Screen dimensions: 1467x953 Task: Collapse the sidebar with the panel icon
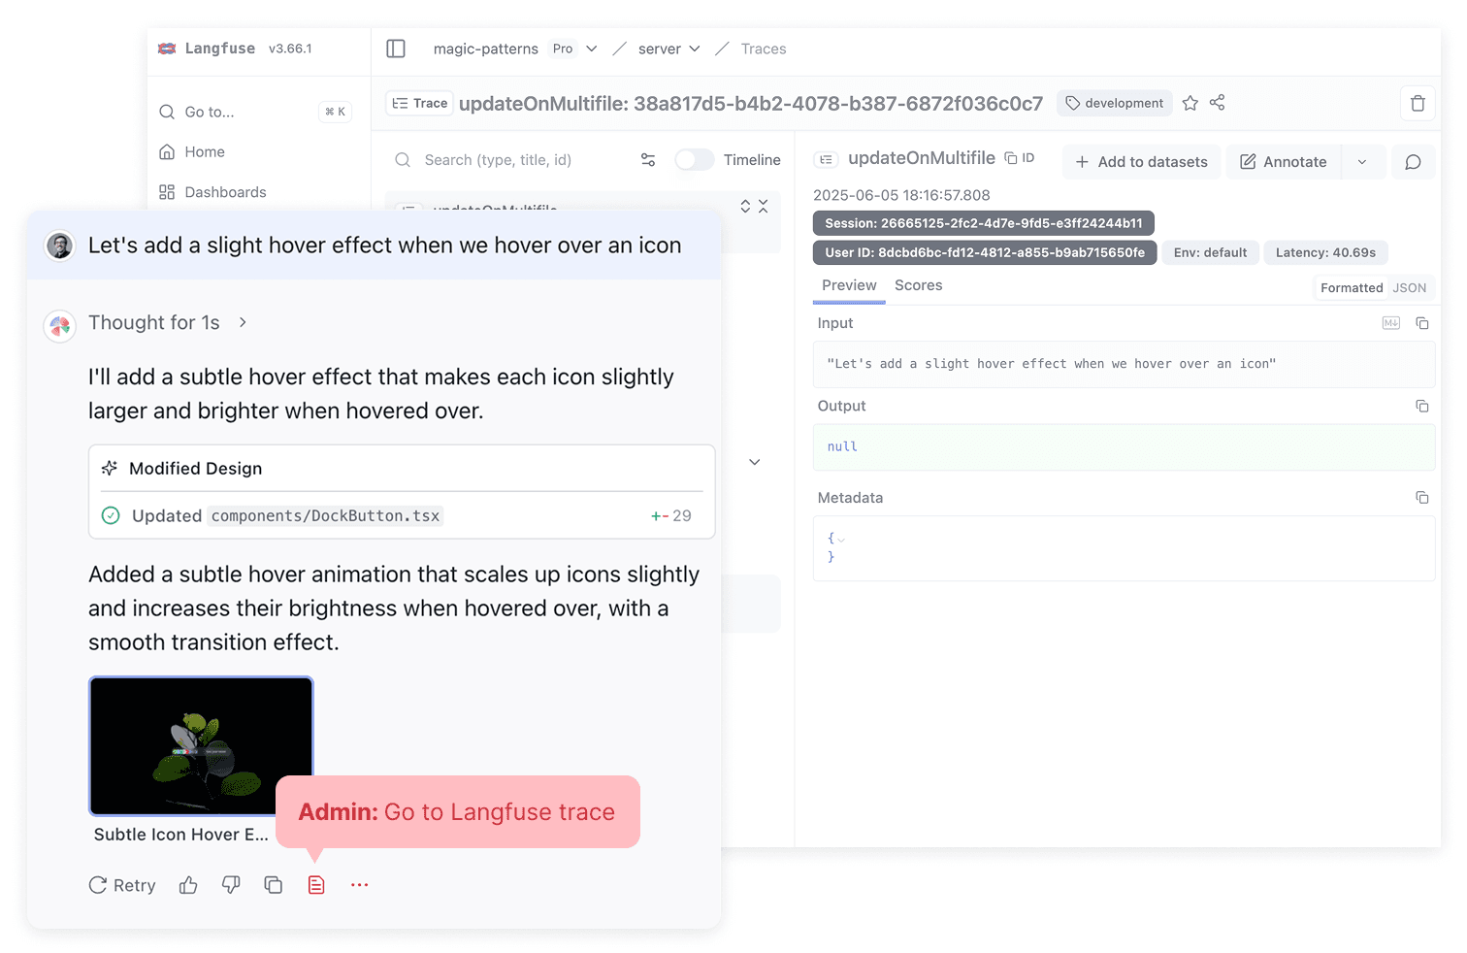(396, 49)
